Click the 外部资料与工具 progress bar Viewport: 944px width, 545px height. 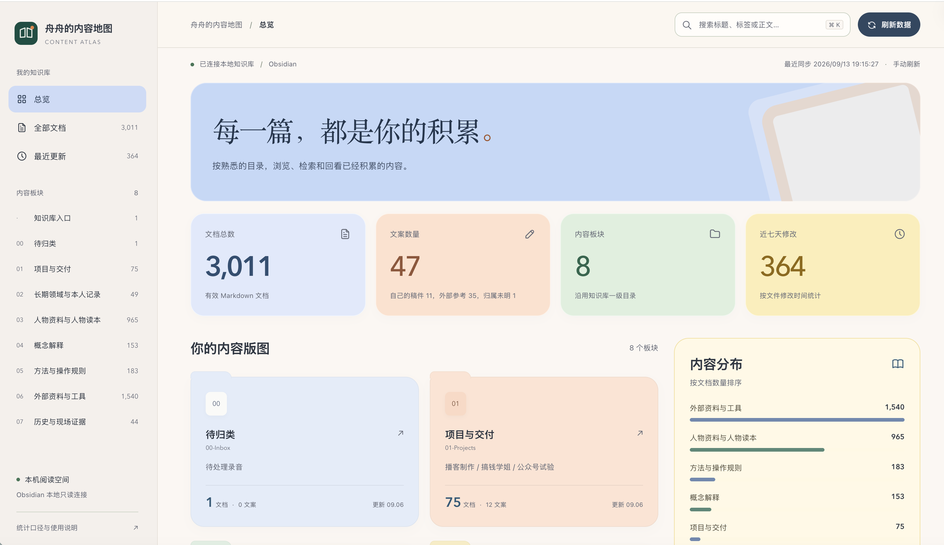[797, 420]
